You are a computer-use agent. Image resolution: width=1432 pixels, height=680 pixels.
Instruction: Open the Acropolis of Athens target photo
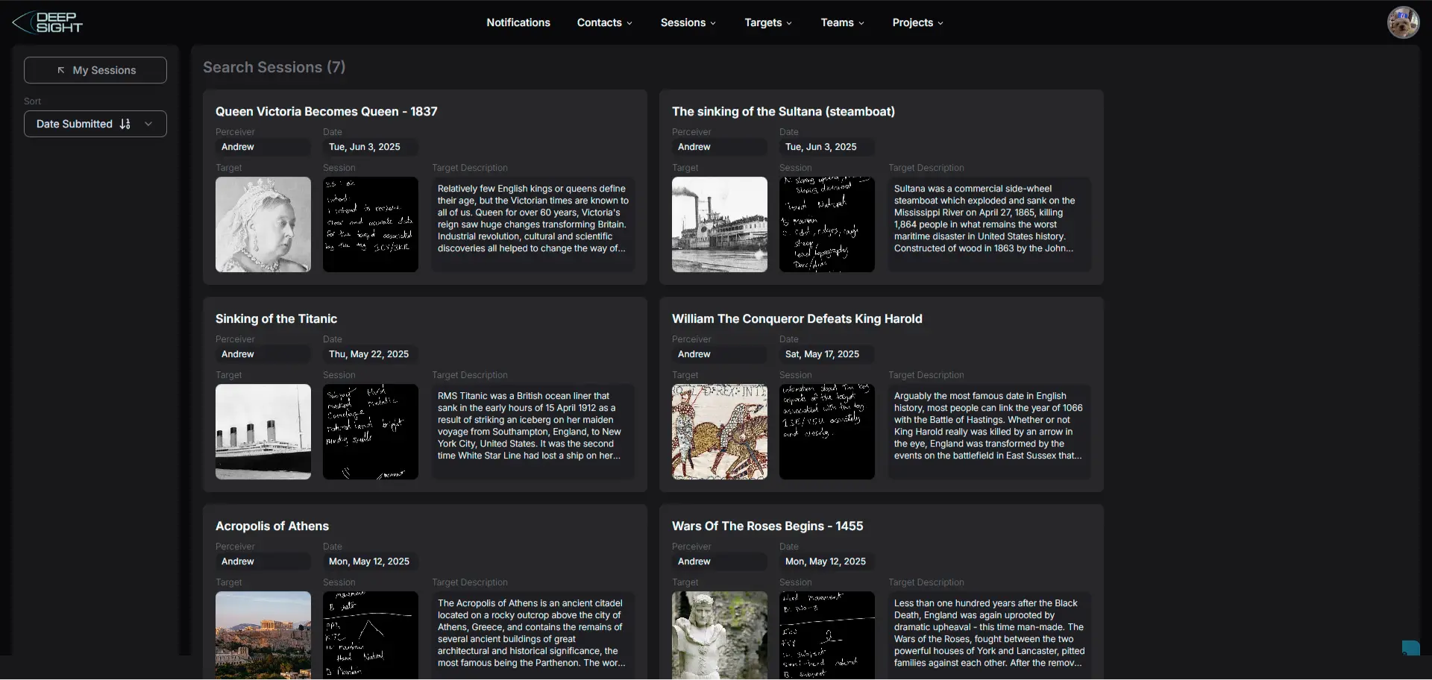263,635
